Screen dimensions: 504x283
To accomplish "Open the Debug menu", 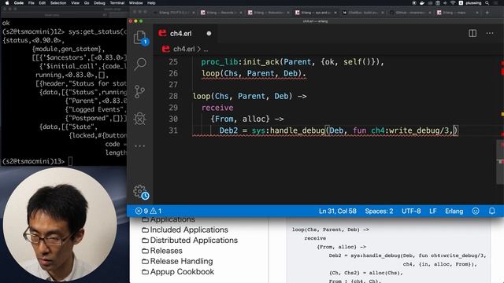I will (99, 3).
